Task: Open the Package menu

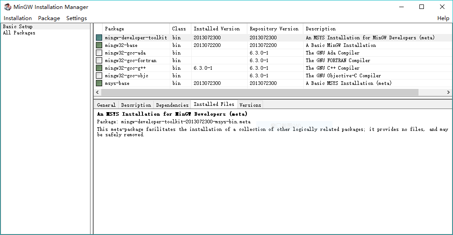Action: [49, 18]
